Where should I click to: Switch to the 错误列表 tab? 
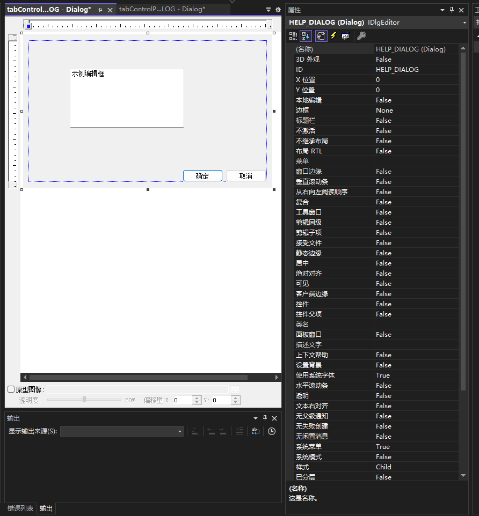click(20, 508)
